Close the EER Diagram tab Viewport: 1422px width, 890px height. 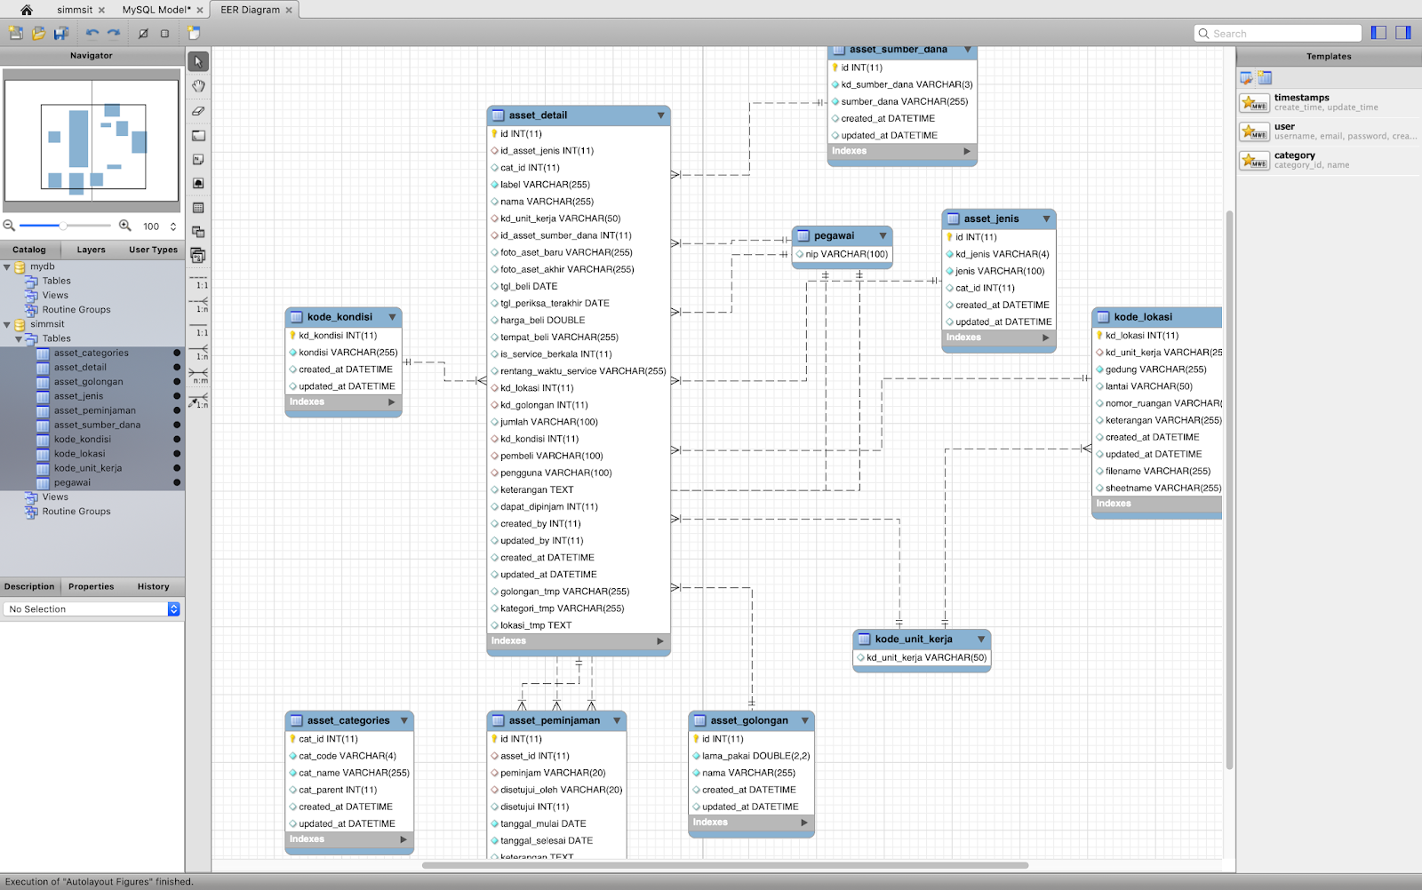290,10
